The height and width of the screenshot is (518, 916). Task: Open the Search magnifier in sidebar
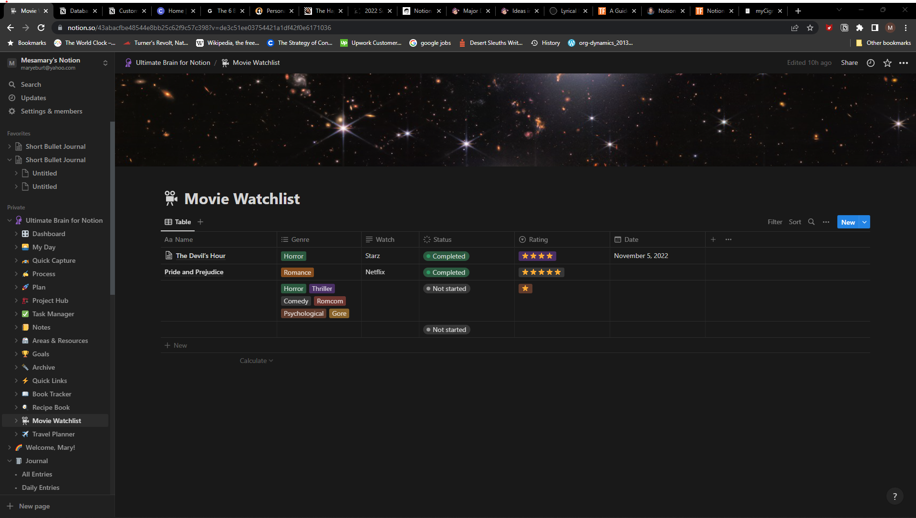pyautogui.click(x=12, y=84)
